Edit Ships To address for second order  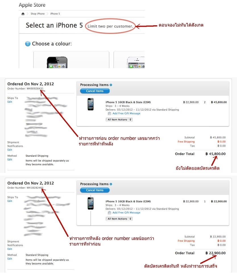(x=10, y=201)
